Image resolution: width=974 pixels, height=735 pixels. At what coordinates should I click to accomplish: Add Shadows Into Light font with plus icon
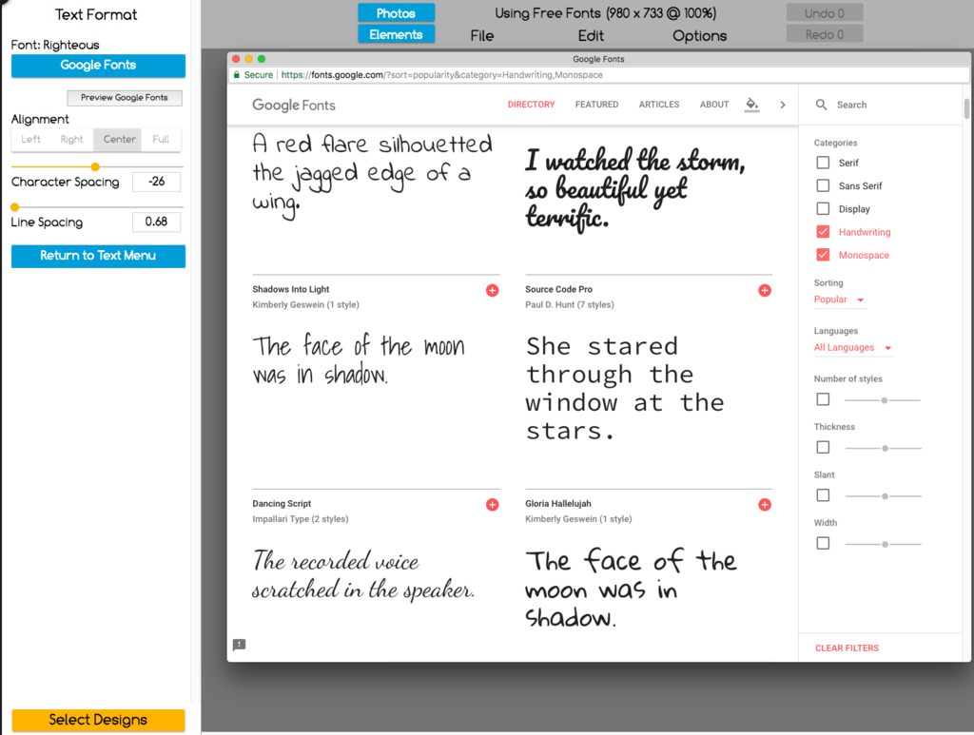pos(492,290)
